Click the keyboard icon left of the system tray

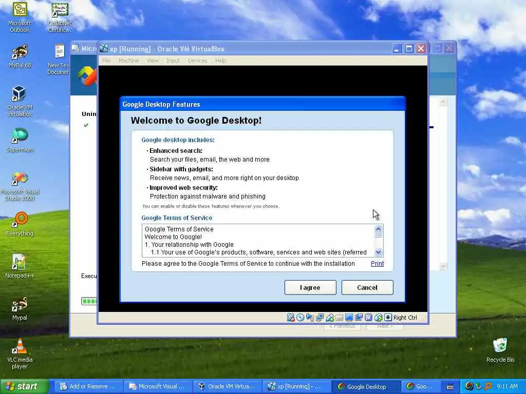450,387
